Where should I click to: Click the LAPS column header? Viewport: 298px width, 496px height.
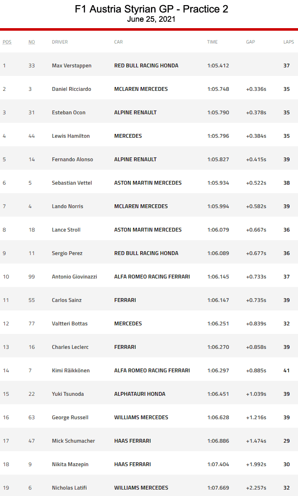[289, 42]
